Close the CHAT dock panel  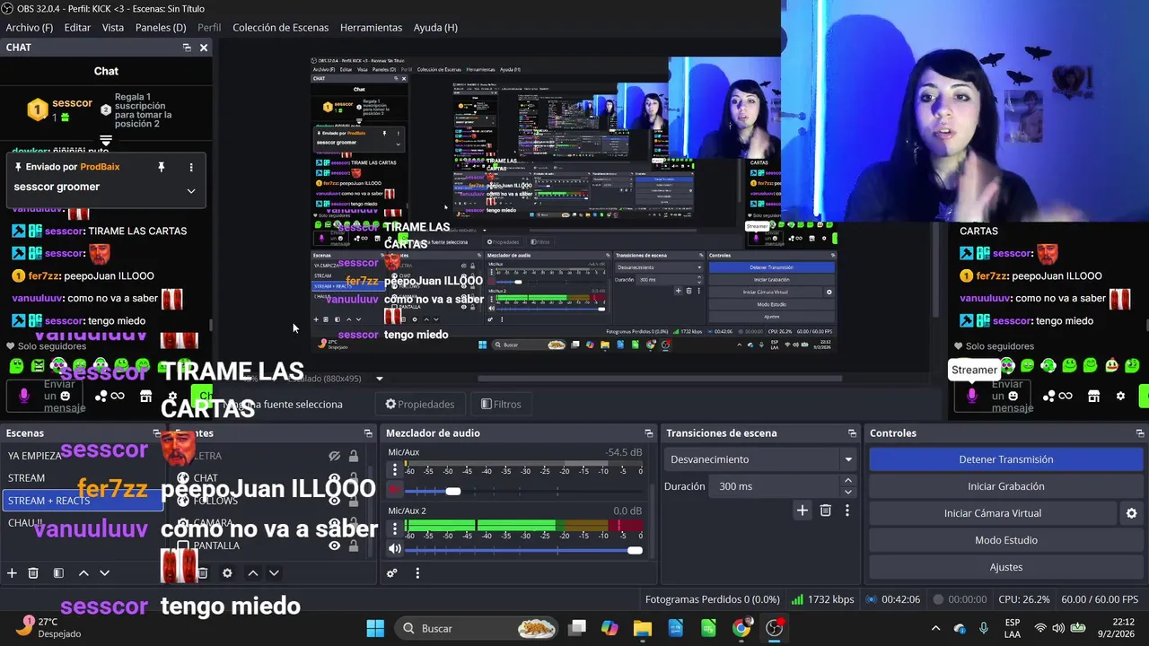(204, 48)
